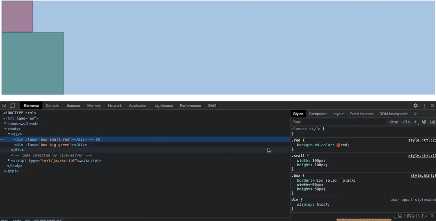The image size is (436, 221).
Task: Switch to the Sources tab
Action: (73, 106)
